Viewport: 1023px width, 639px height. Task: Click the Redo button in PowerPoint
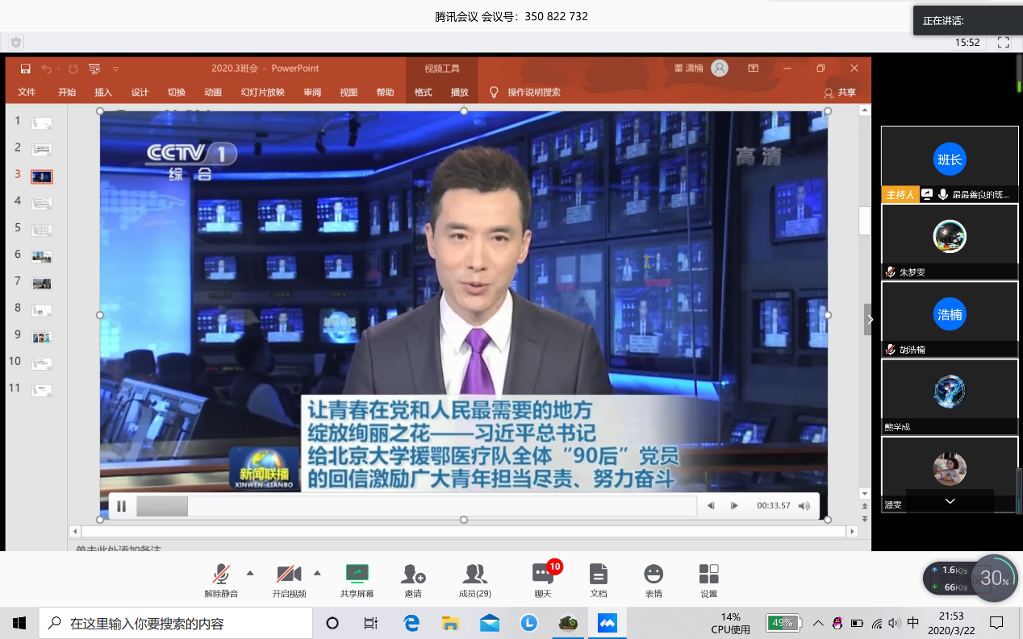(73, 68)
